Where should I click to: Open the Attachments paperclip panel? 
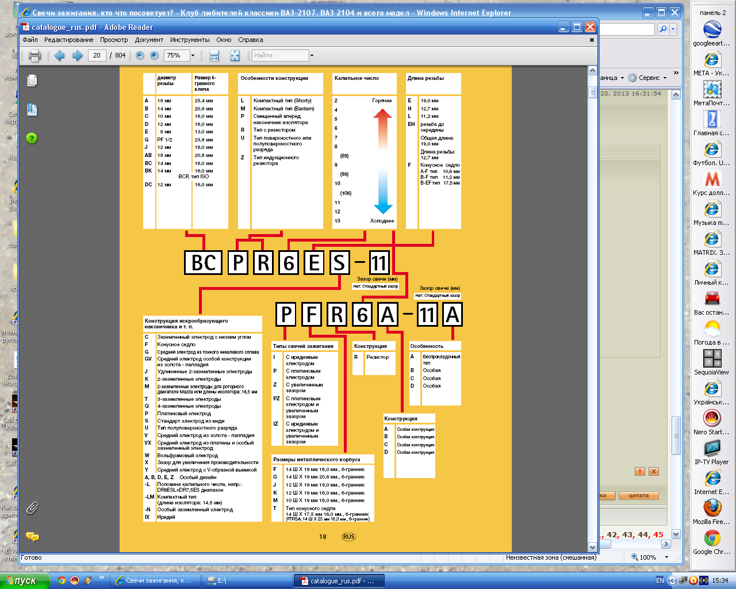tap(32, 507)
